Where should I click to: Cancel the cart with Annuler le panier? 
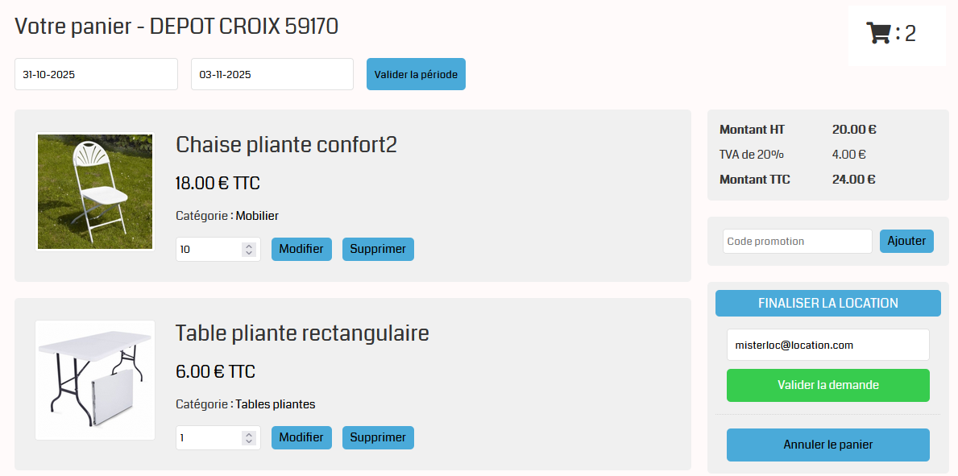[x=827, y=445]
